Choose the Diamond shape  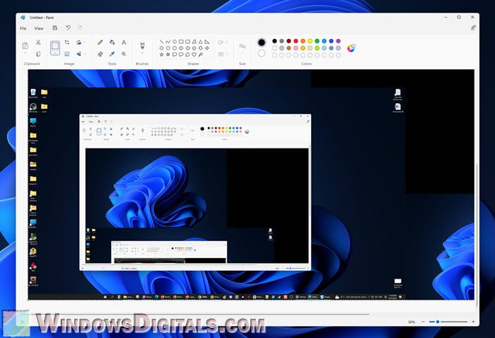coord(161,48)
